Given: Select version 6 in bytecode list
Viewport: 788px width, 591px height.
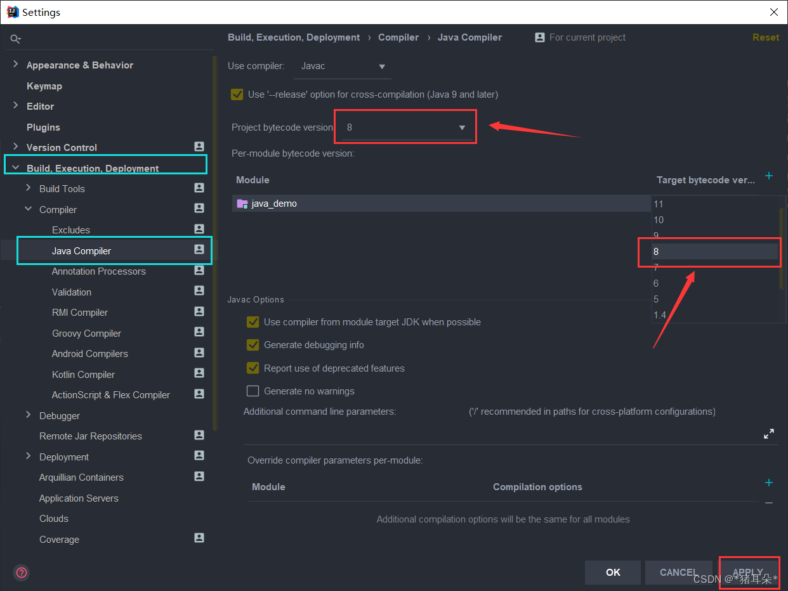Looking at the screenshot, I should pos(715,283).
